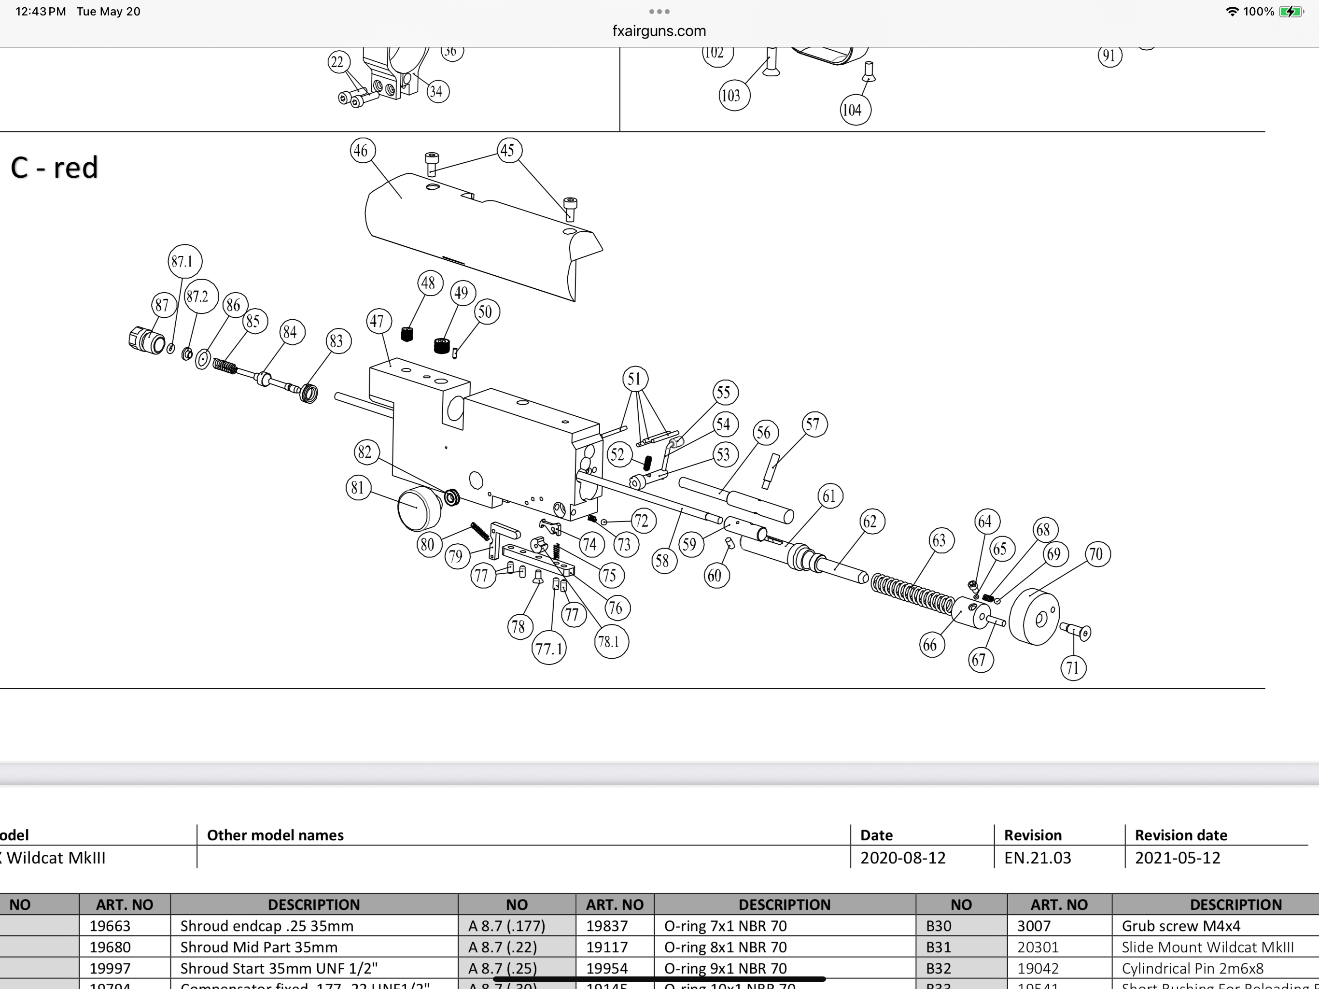The image size is (1319, 989).
Task: Select part callout 45 on diagram
Action: coord(509,150)
